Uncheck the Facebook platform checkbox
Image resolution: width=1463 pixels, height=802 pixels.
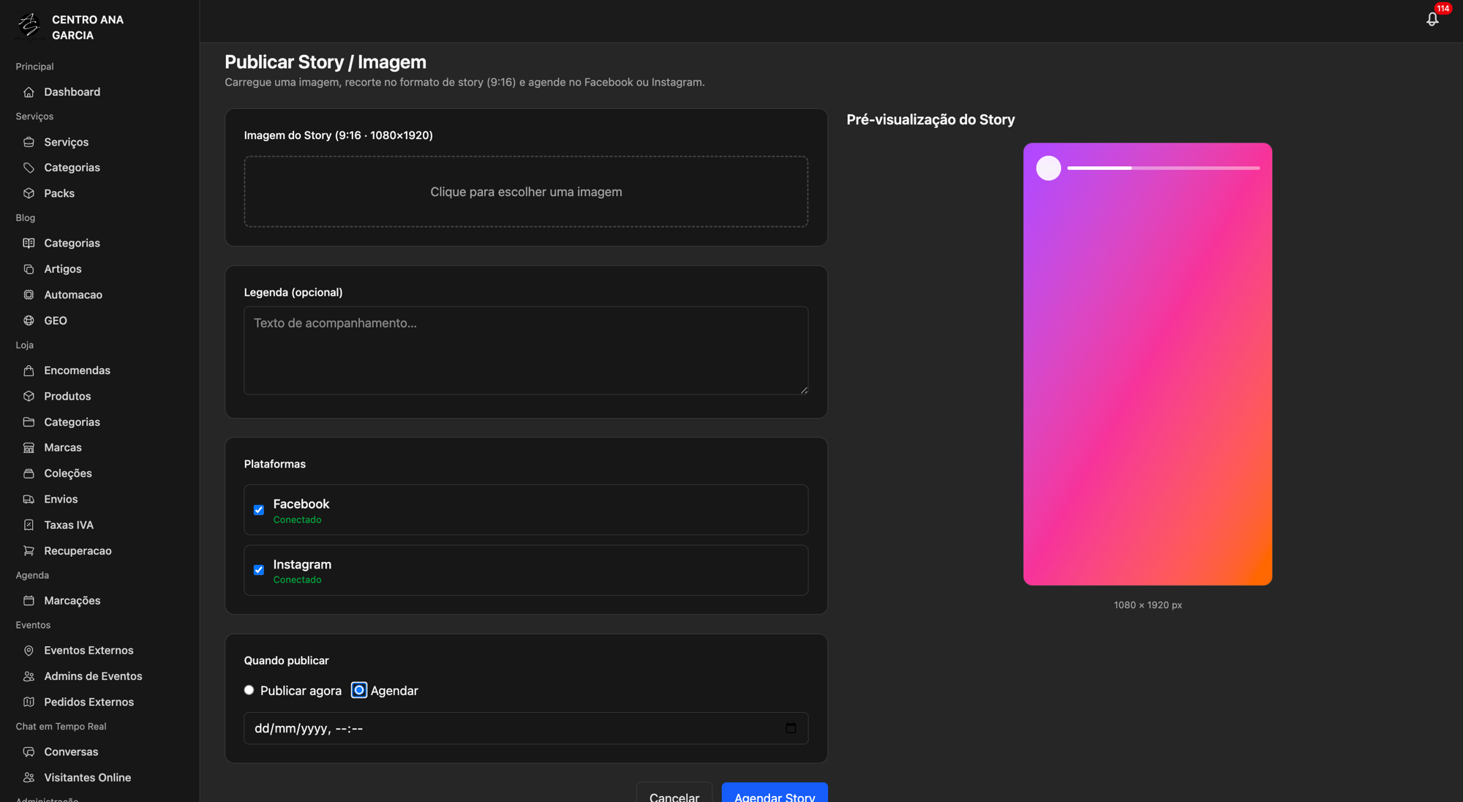click(259, 510)
